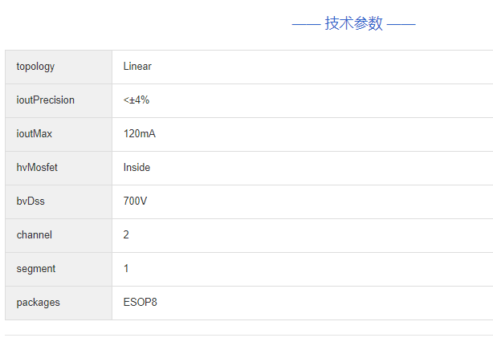Select the Linear value cell
Image resolution: width=493 pixels, height=350 pixels.
pyautogui.click(x=137, y=67)
